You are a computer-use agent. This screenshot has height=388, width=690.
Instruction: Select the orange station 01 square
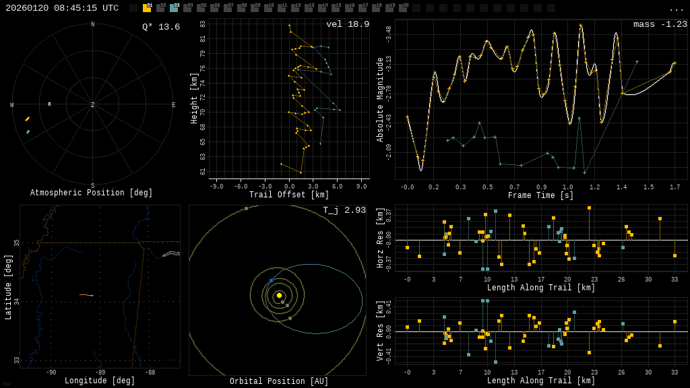pyautogui.click(x=147, y=8)
